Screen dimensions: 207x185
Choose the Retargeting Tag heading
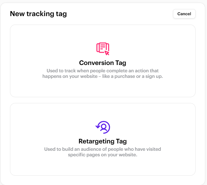(x=102, y=141)
